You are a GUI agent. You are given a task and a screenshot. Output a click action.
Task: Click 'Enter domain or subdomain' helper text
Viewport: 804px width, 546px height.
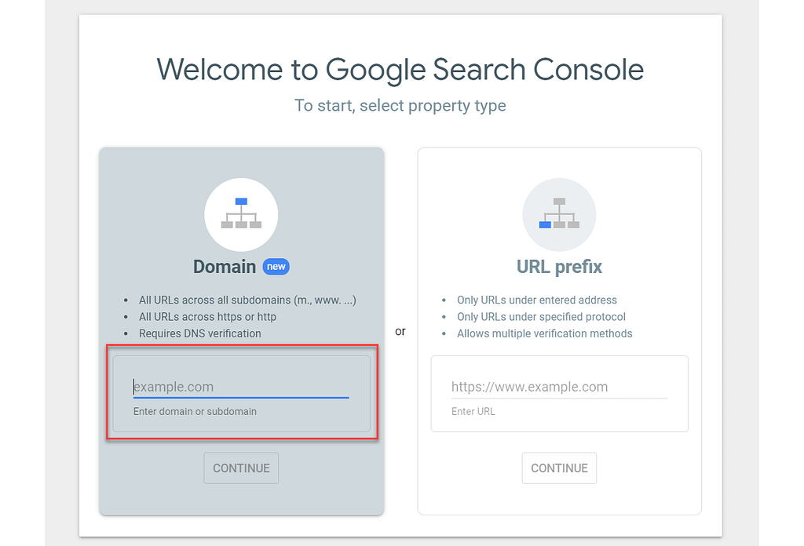click(195, 411)
